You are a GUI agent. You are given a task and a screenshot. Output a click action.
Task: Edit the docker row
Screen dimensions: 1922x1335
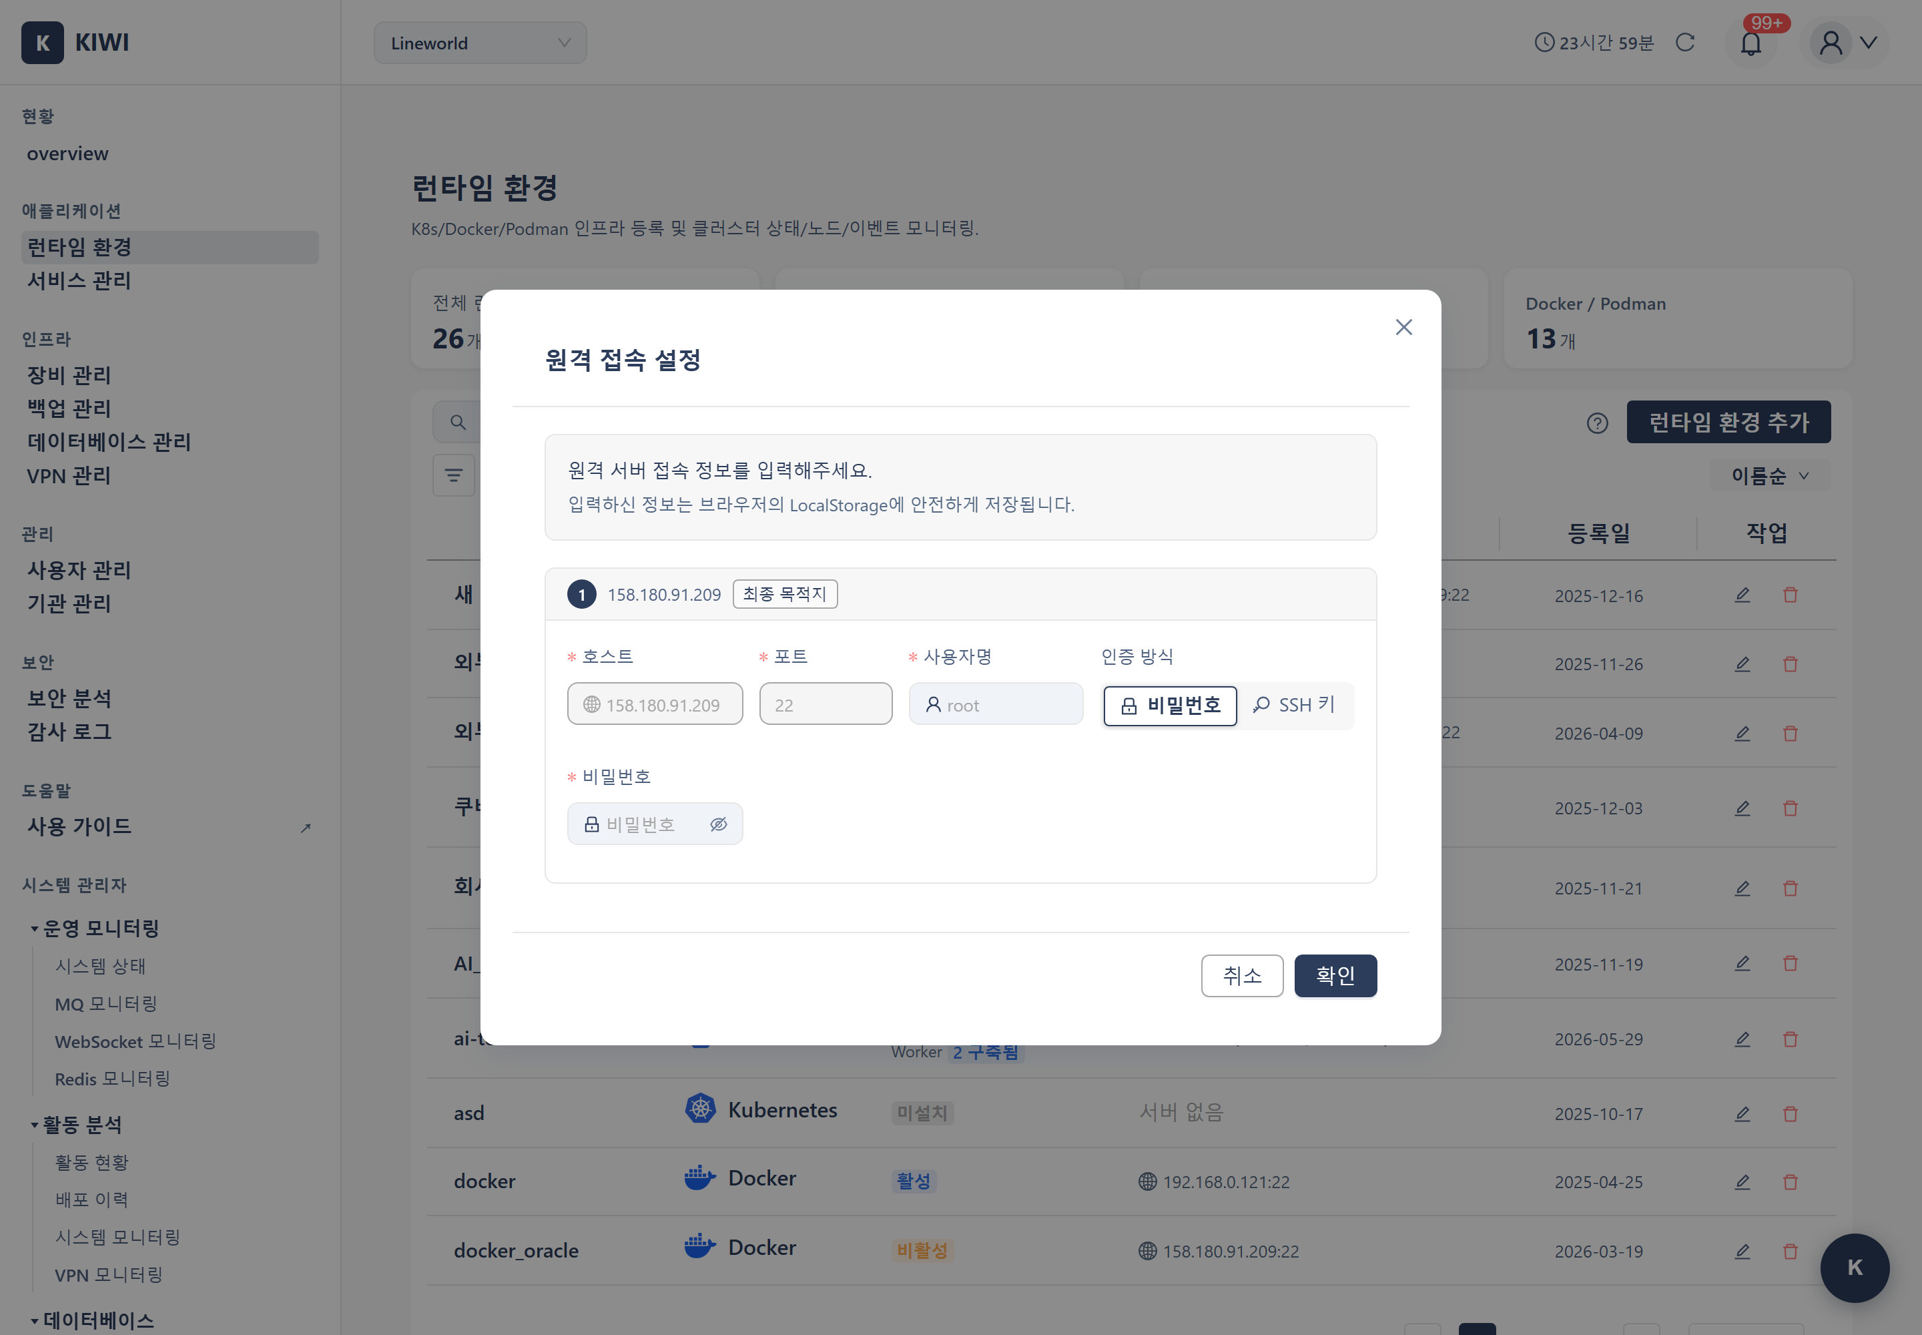pos(1742,1183)
